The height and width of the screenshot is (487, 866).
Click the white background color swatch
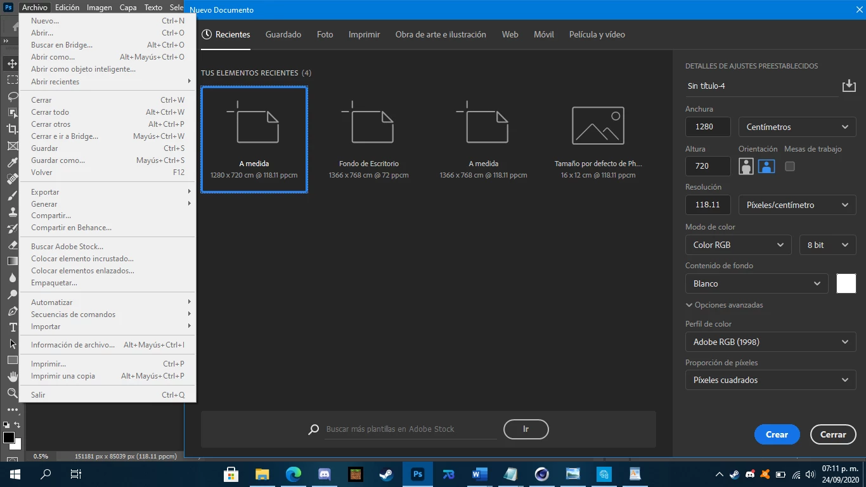click(846, 283)
